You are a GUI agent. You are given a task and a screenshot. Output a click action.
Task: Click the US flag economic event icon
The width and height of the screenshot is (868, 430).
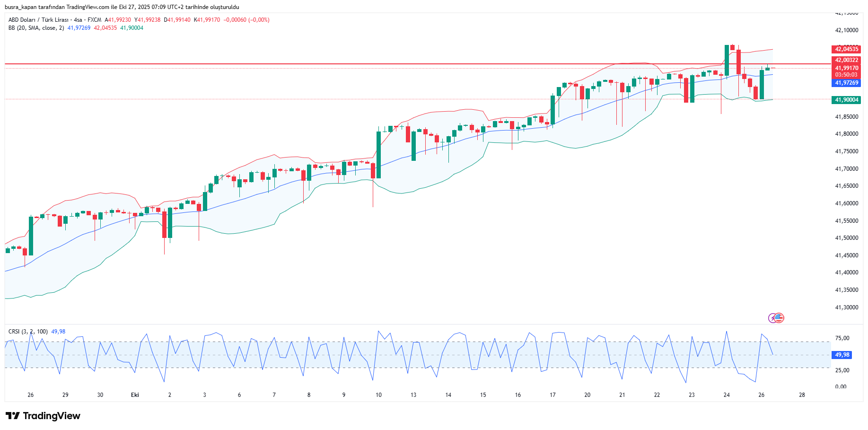pos(779,318)
